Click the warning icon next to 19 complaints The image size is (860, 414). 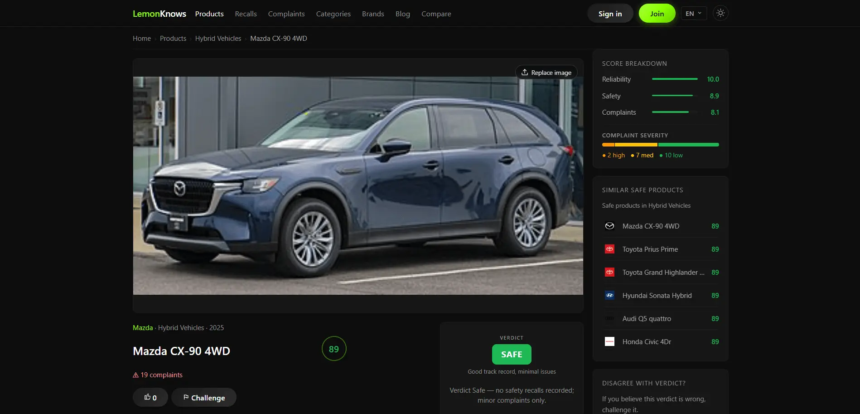135,375
